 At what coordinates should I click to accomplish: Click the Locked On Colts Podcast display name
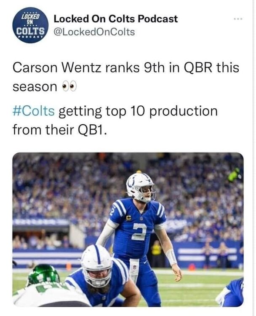(116, 19)
